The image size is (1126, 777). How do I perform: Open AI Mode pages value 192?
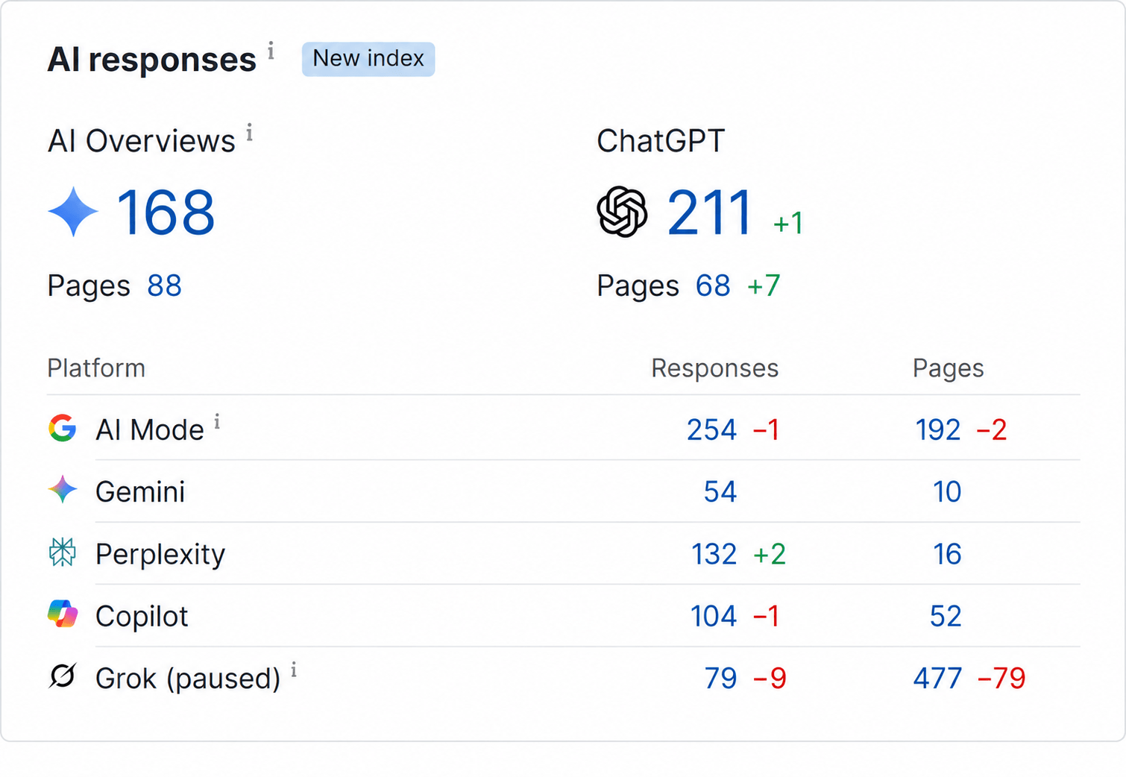pos(938,430)
